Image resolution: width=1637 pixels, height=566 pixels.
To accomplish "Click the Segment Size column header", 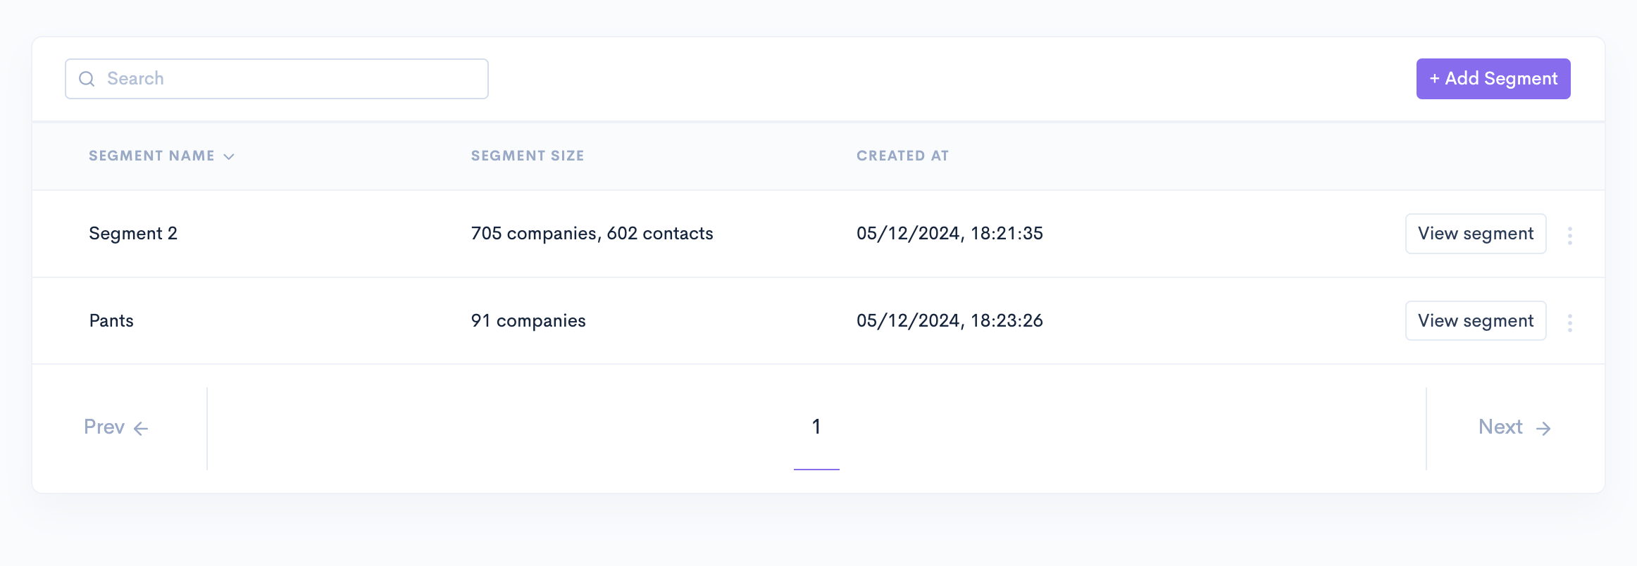I will [x=527, y=156].
